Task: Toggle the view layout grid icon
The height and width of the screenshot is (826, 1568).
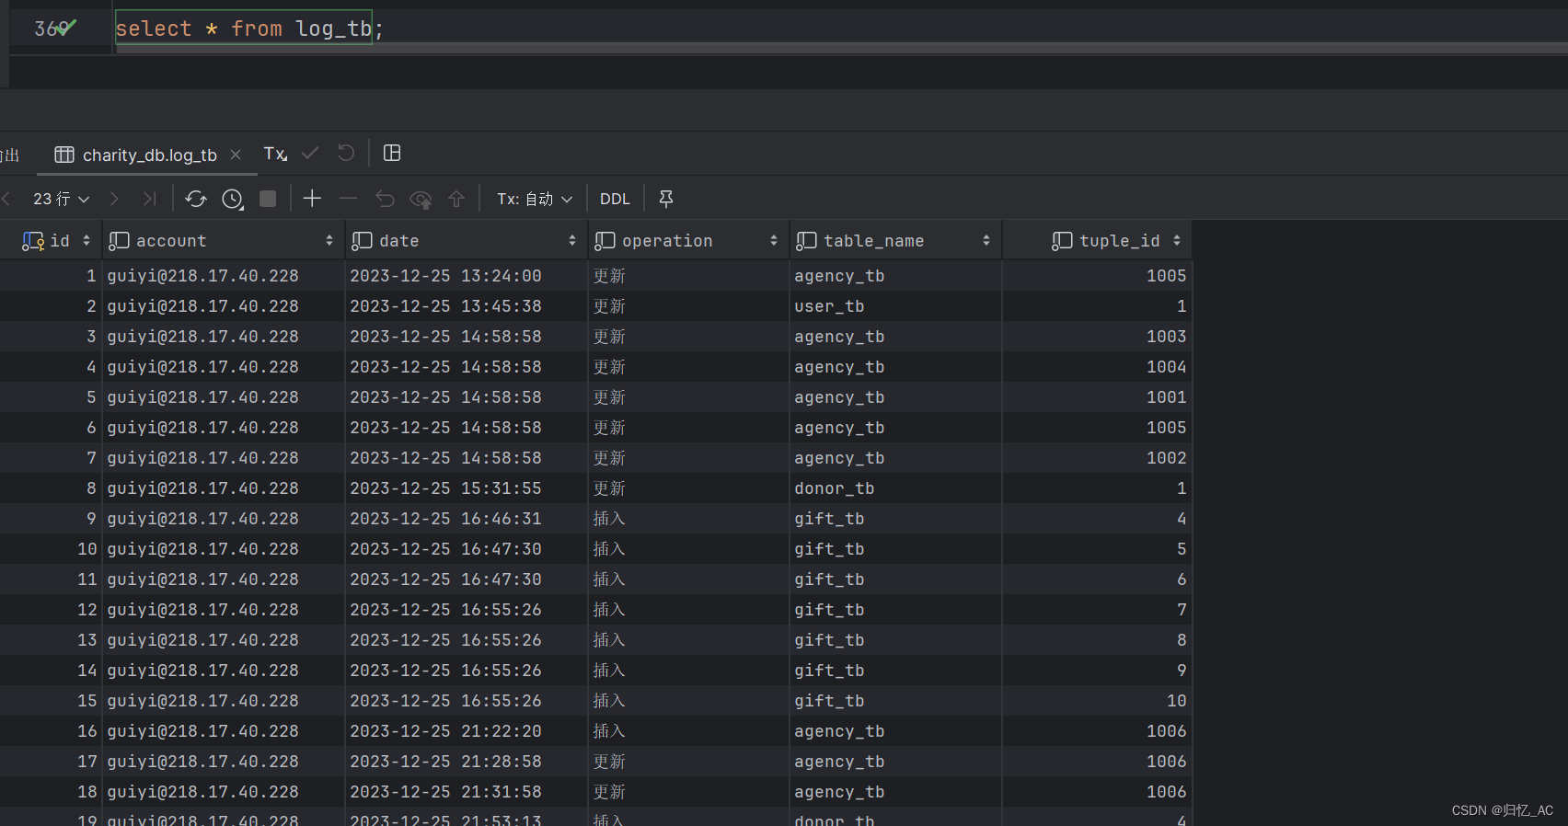Action: [392, 153]
